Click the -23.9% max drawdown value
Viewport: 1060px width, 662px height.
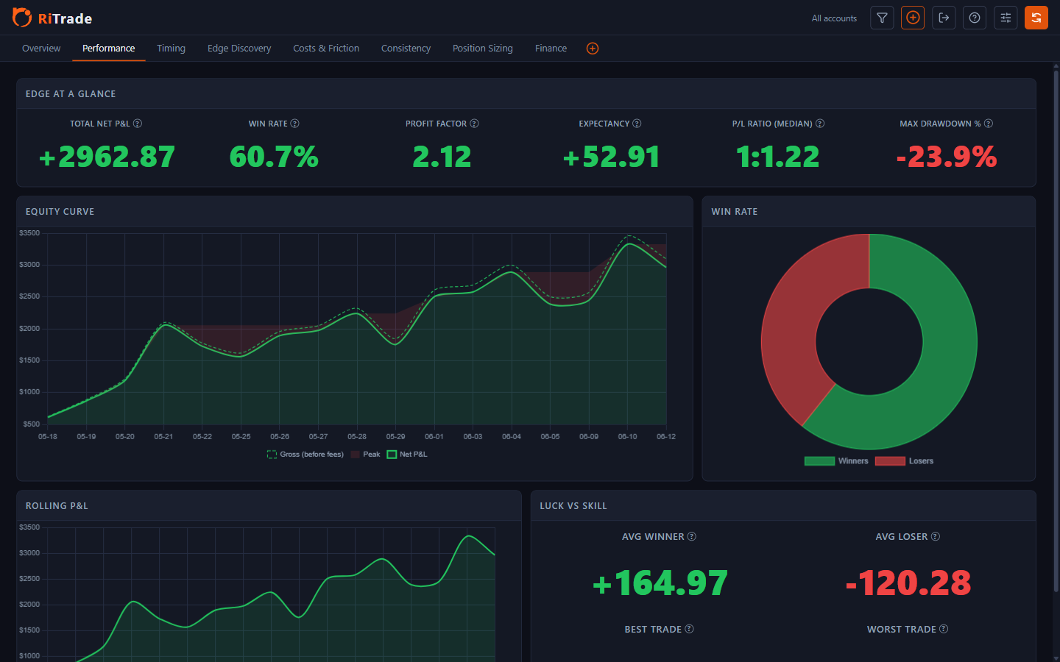947,157
